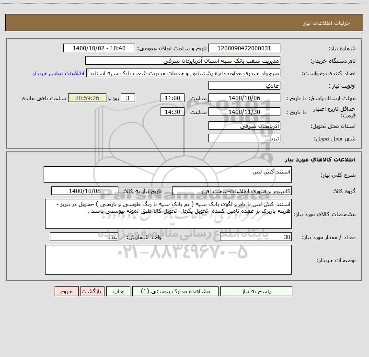369x357 pixels.
Task: Click label 'مشخصات کالای مورد نیاز:'
Action: click(325, 214)
